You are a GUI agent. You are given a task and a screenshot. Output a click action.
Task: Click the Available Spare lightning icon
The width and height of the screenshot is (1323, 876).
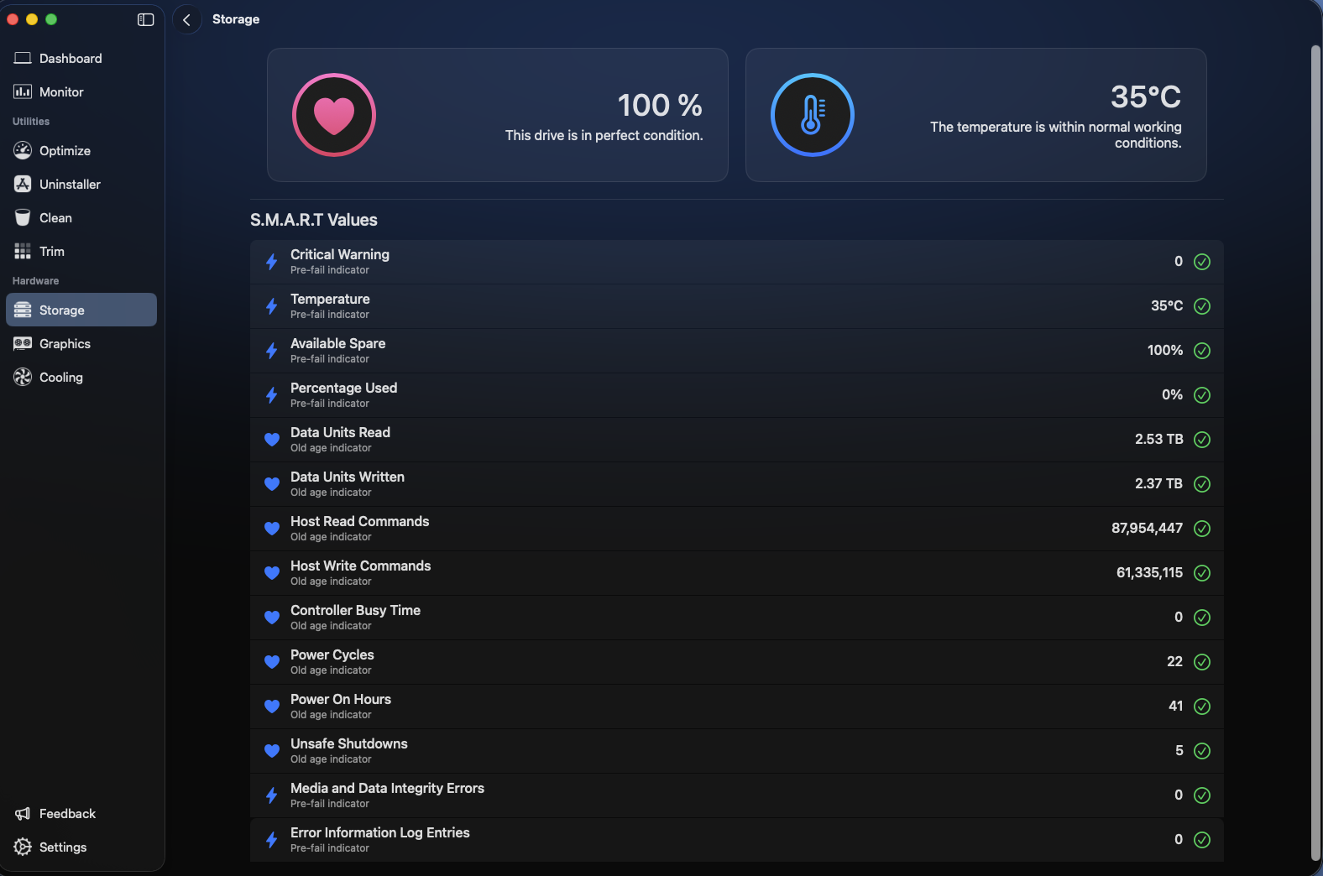tap(271, 351)
